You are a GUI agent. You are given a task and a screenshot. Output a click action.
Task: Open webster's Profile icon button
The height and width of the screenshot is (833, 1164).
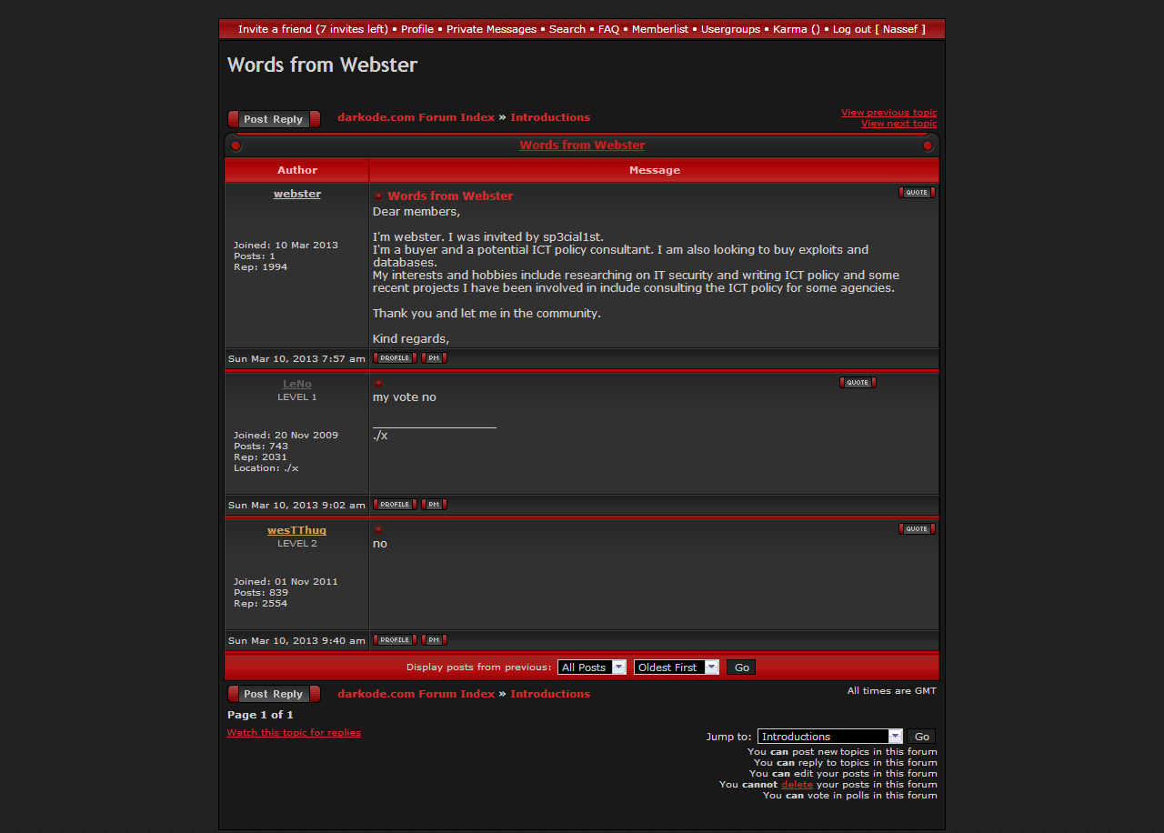[x=395, y=358]
